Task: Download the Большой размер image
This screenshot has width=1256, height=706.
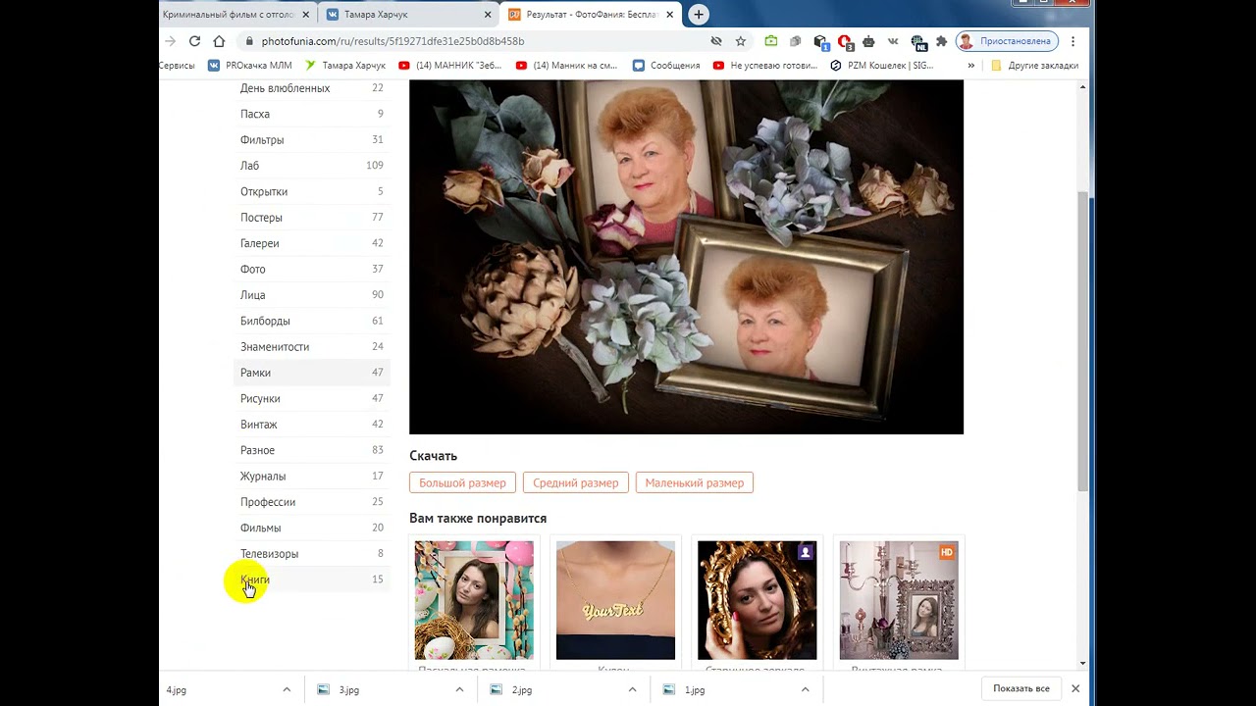Action: point(462,482)
